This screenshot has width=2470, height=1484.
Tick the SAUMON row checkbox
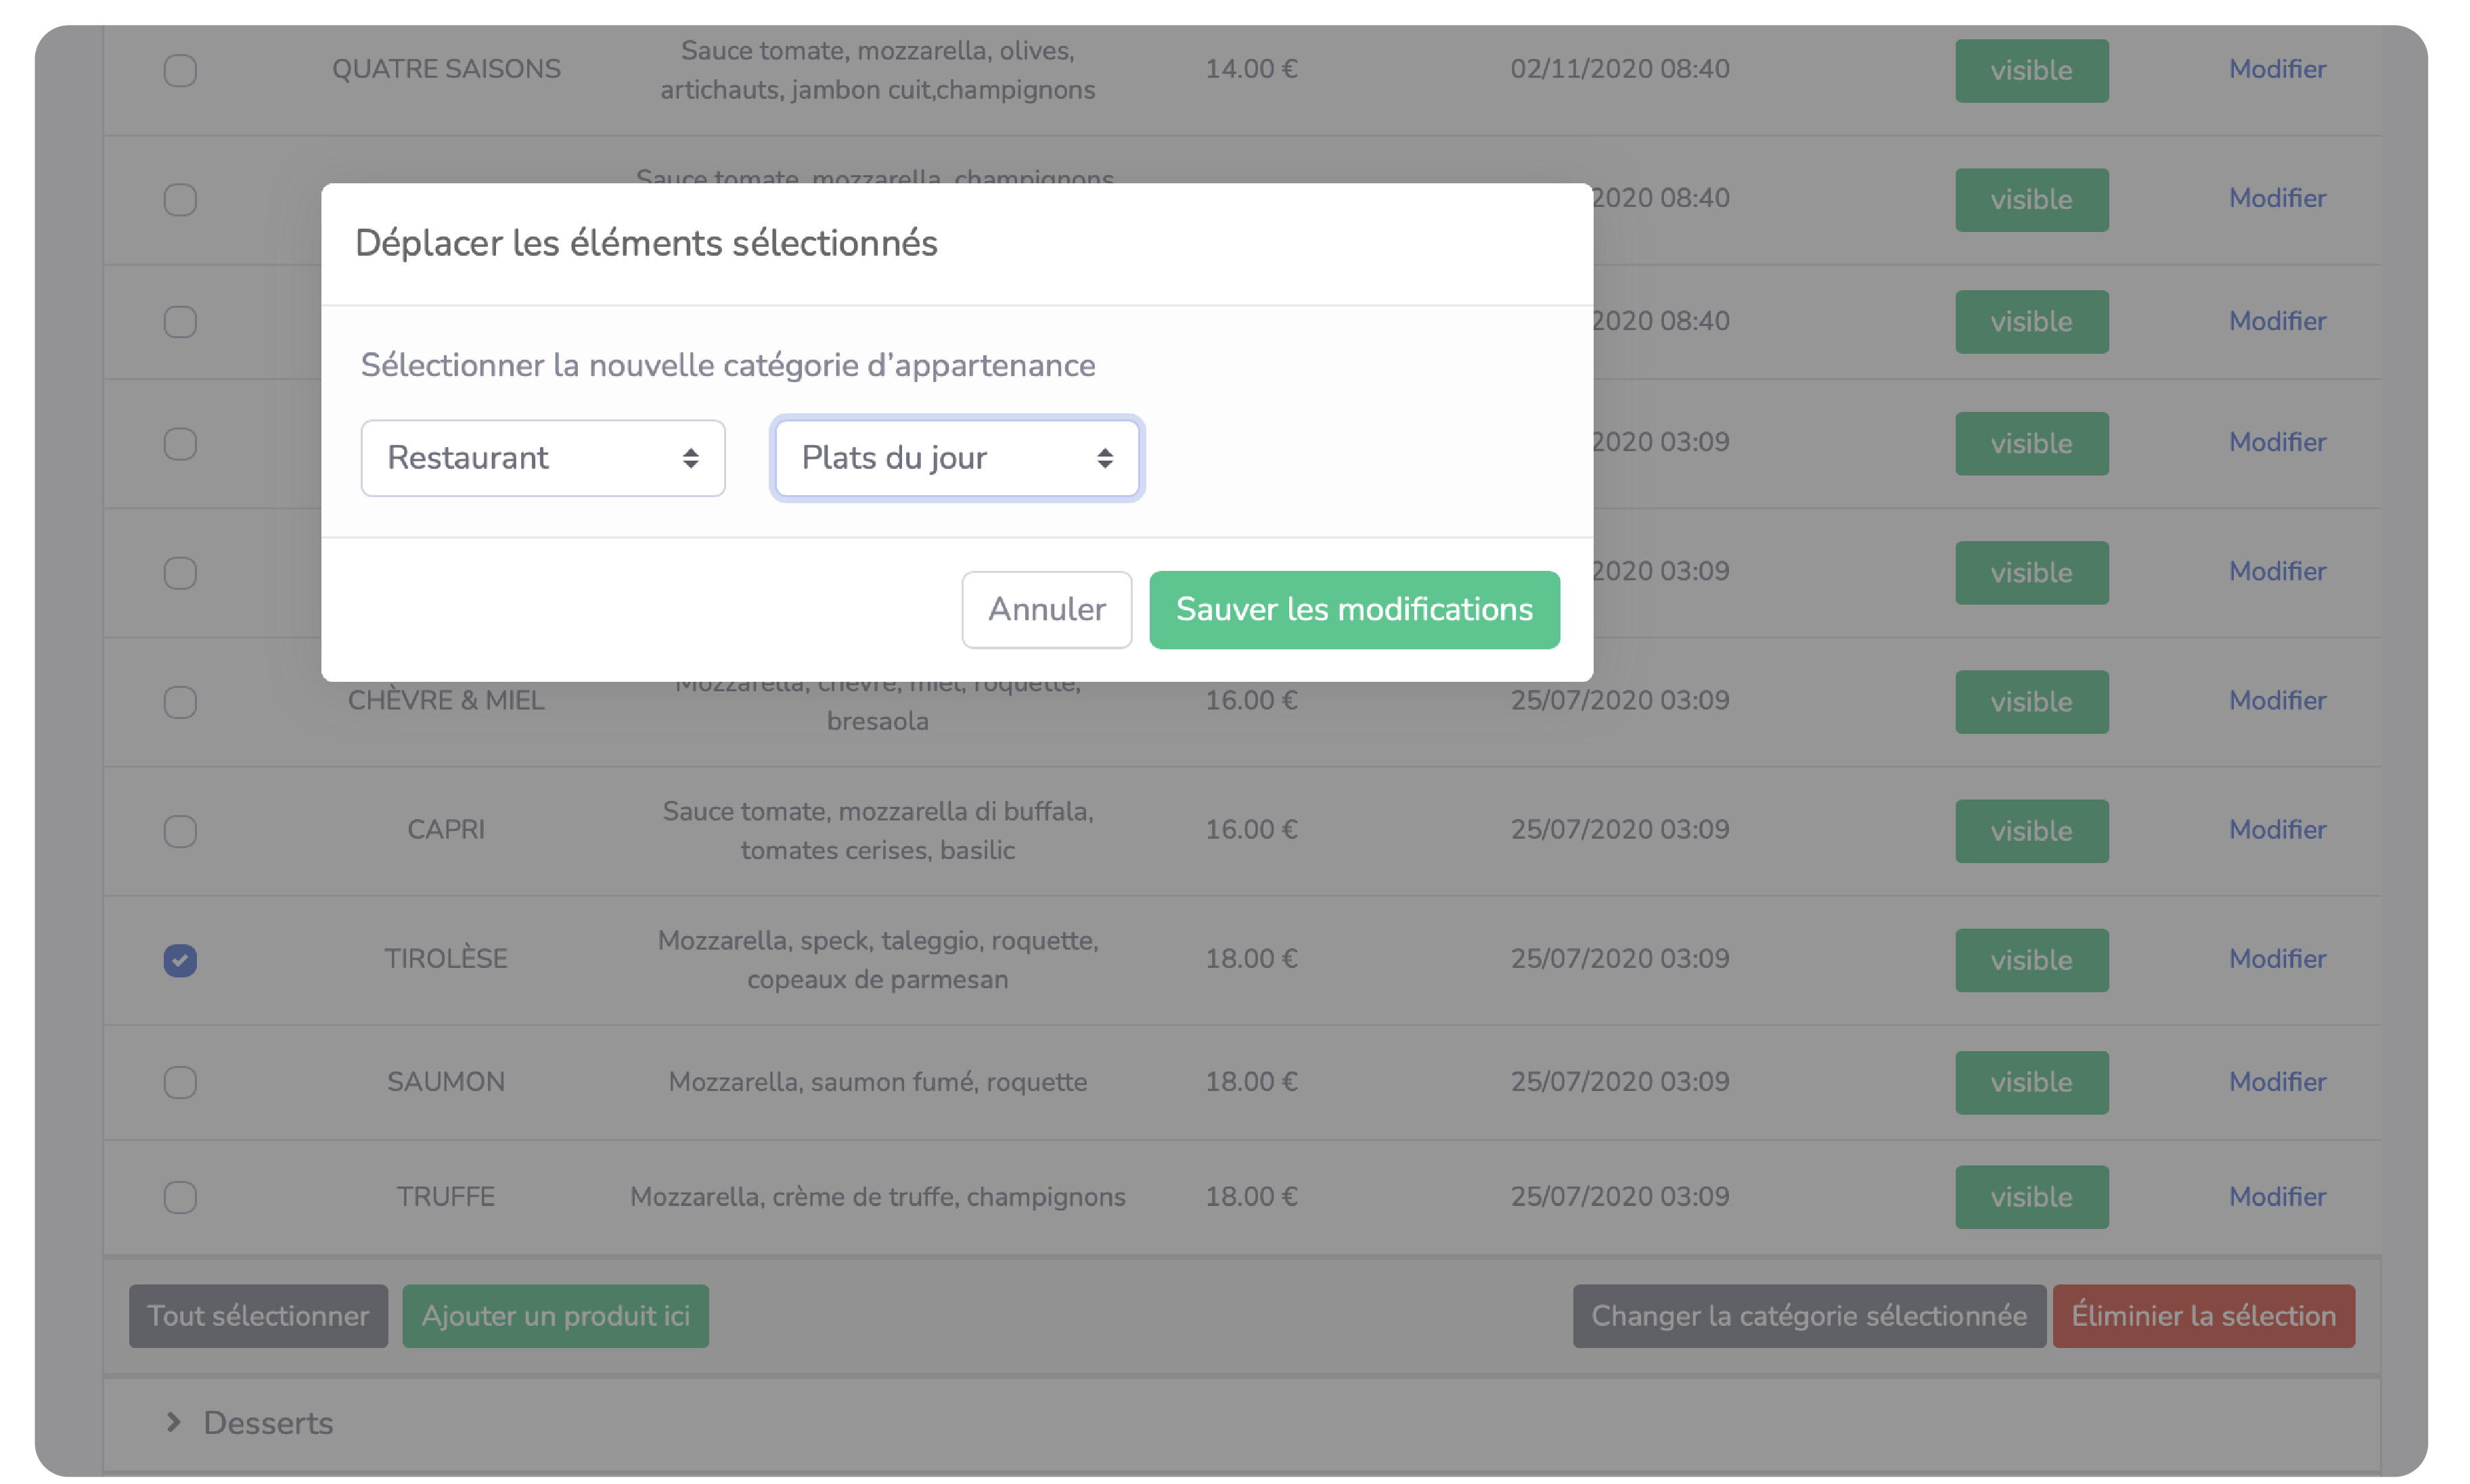[180, 1082]
